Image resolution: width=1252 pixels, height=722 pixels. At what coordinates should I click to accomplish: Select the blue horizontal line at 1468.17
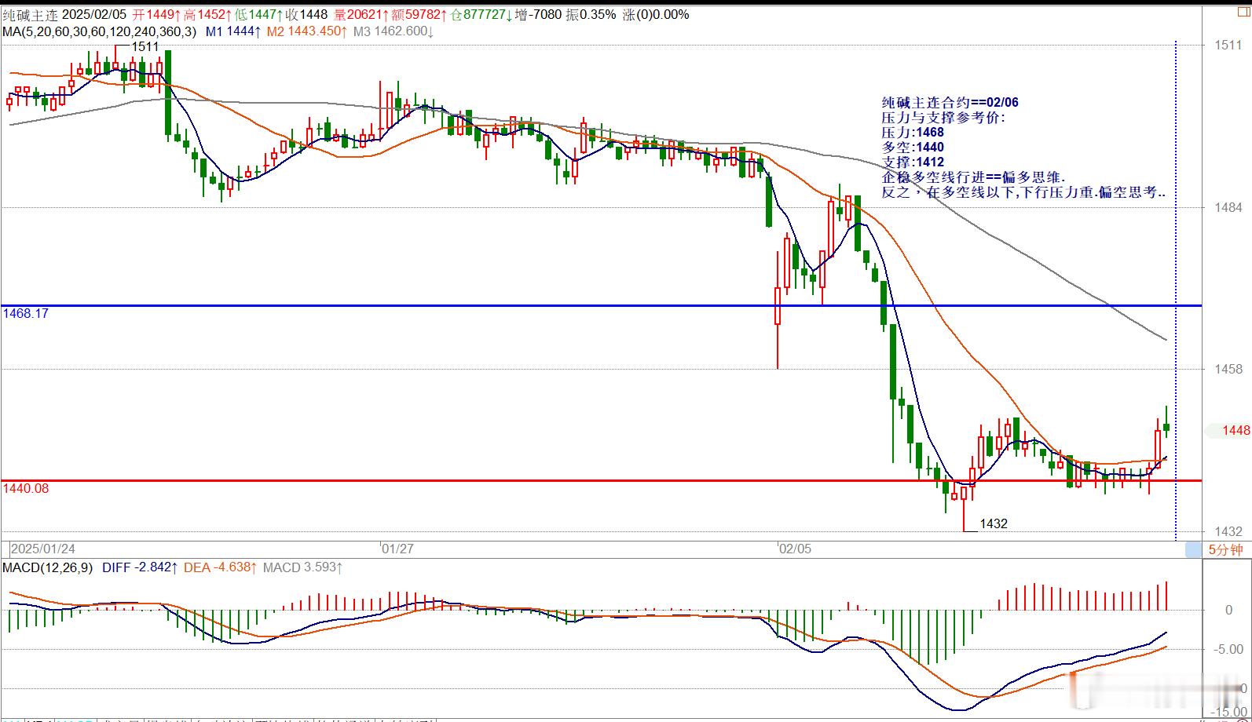click(x=602, y=305)
